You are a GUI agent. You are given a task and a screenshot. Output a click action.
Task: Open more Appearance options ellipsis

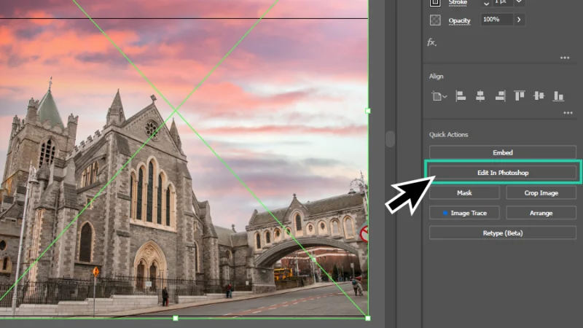(565, 58)
